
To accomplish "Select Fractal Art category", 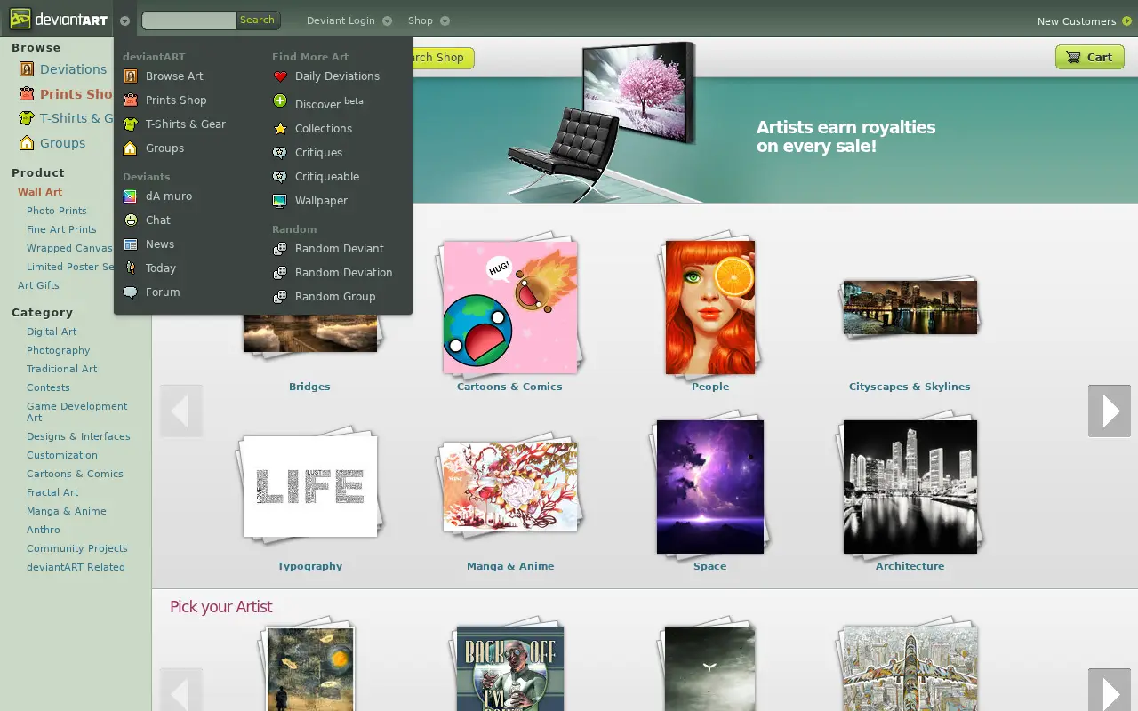I will (x=52, y=492).
